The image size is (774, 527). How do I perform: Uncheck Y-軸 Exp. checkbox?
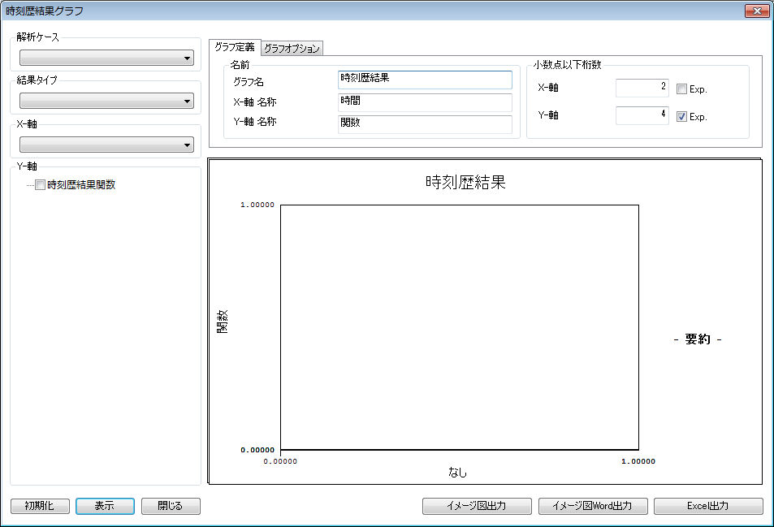681,117
